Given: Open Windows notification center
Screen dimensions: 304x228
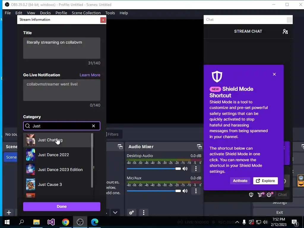Looking at the screenshot, I should (x=295, y=222).
